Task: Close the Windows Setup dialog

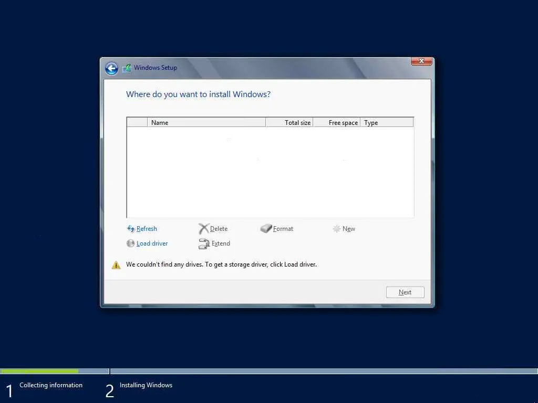Action: coord(421,61)
